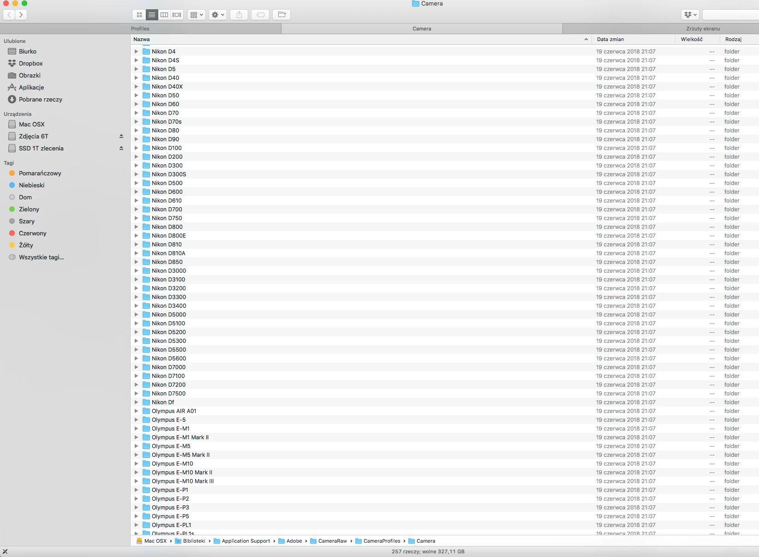Viewport: 759px width, 557px height.
Task: Select the Olympus E-P5 folder
Action: 445,516
